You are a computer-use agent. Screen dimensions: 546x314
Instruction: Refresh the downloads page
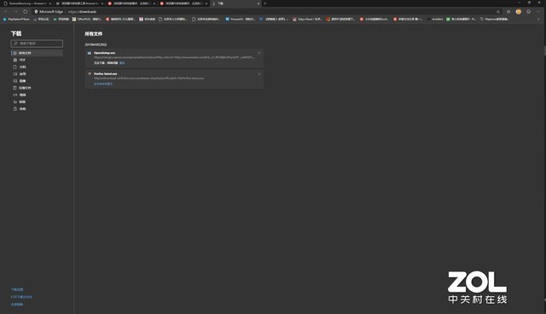[x=25, y=11]
